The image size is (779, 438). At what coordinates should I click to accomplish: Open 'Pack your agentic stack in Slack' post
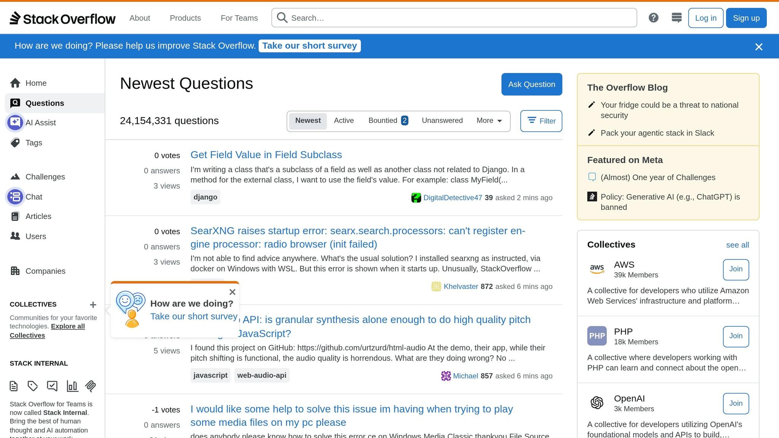point(657,133)
